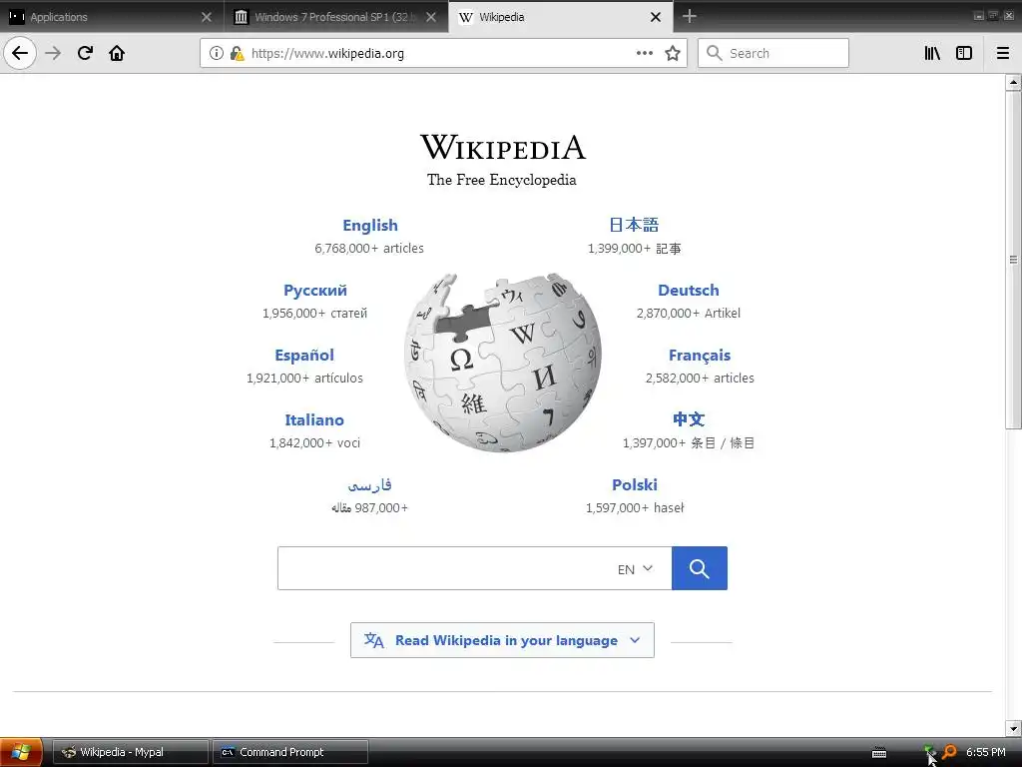Click the forward arrow navigation button

pyautogui.click(x=53, y=53)
